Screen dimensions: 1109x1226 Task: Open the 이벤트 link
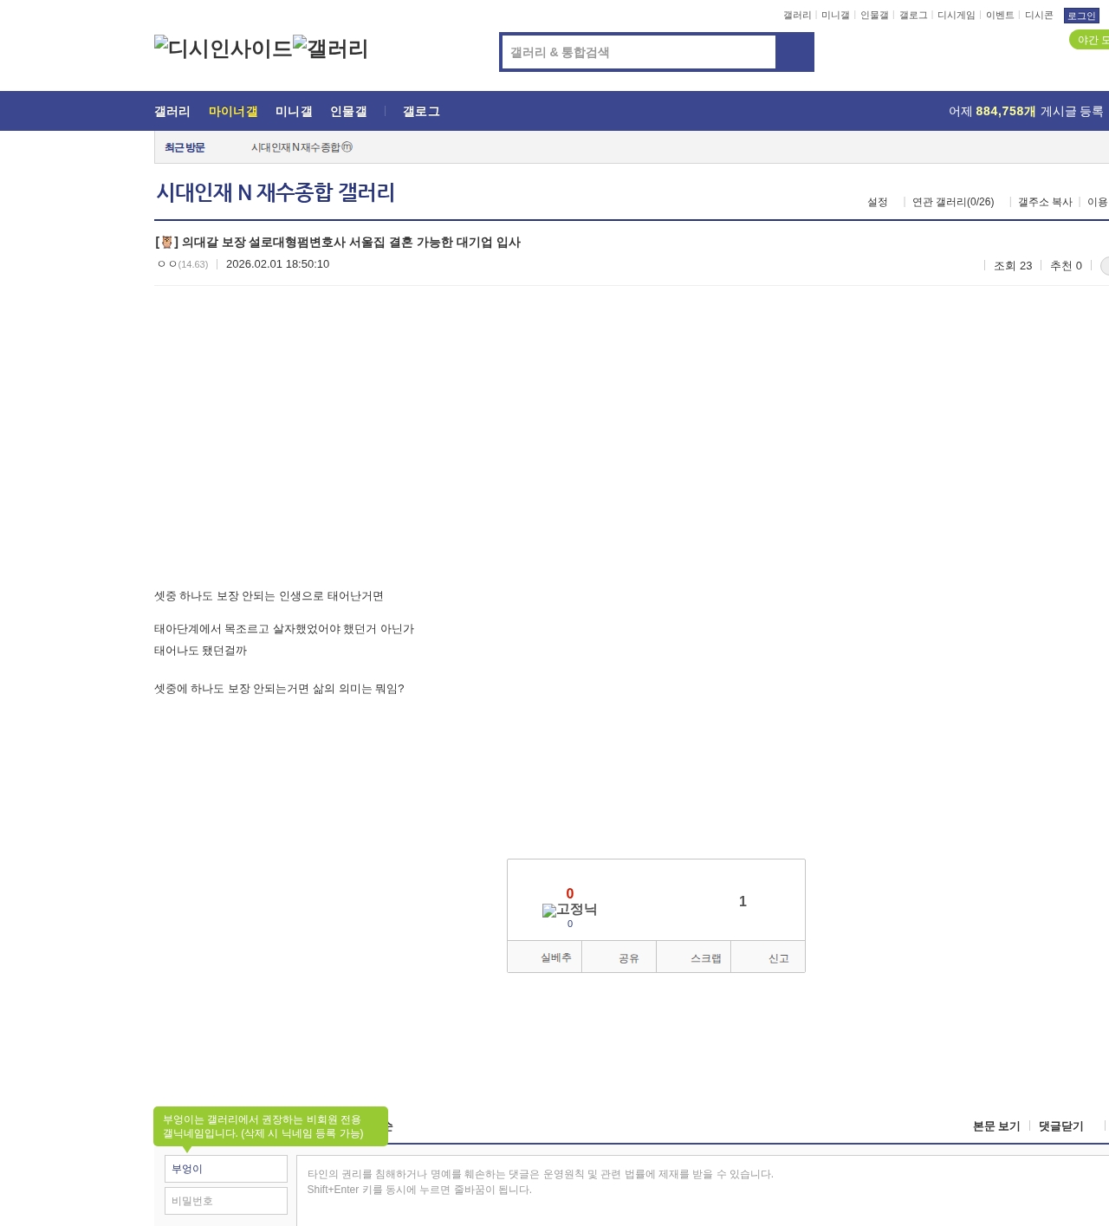click(1000, 16)
